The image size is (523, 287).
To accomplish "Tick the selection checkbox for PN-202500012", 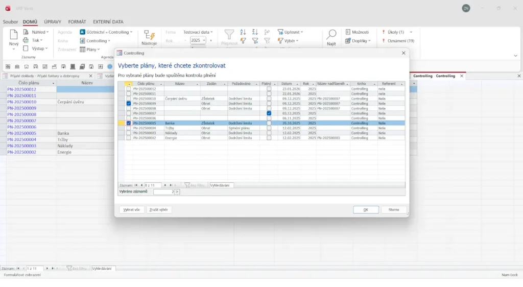I will point(129,89).
